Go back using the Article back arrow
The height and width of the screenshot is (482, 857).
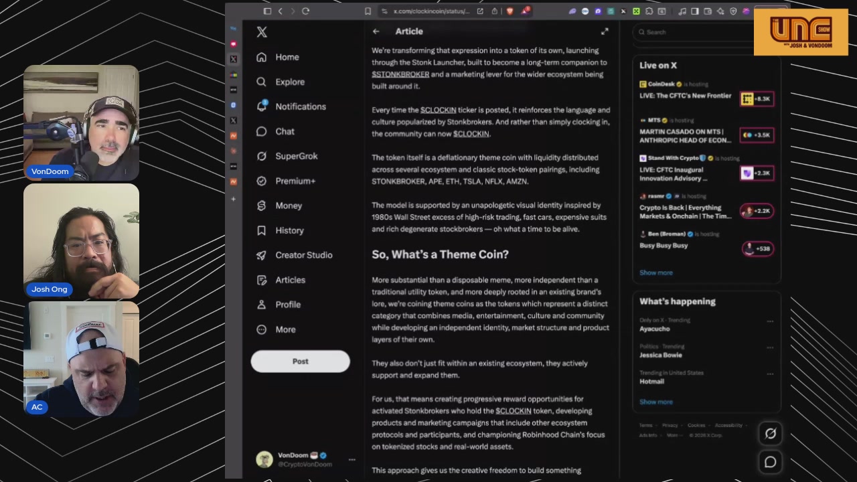tap(376, 31)
